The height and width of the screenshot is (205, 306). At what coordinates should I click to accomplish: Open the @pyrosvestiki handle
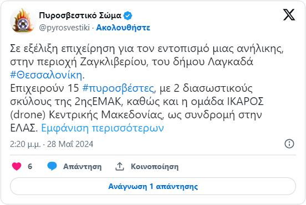pyautogui.click(x=64, y=28)
